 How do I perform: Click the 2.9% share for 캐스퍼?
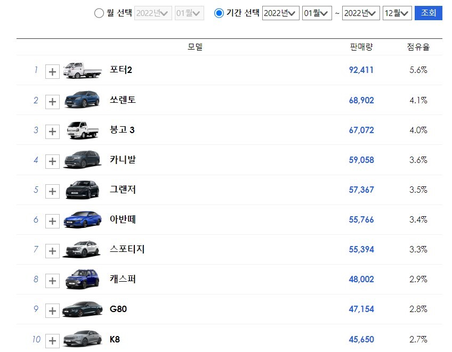[x=418, y=280]
